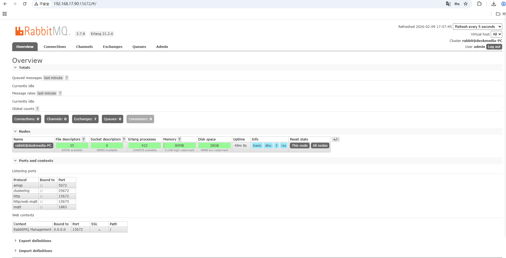
Task: Open help for Queued messages
Action: 67,78
